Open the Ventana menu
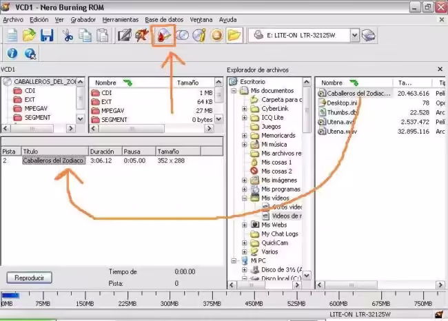The height and width of the screenshot is (321, 448). point(201,20)
